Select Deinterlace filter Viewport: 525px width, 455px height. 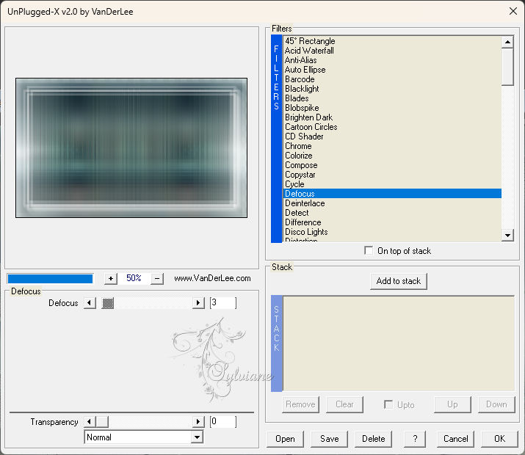[x=392, y=203]
